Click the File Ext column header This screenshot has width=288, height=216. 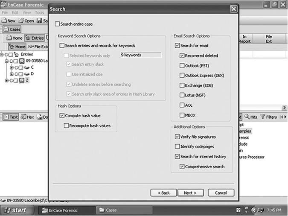pyautogui.click(x=269, y=39)
